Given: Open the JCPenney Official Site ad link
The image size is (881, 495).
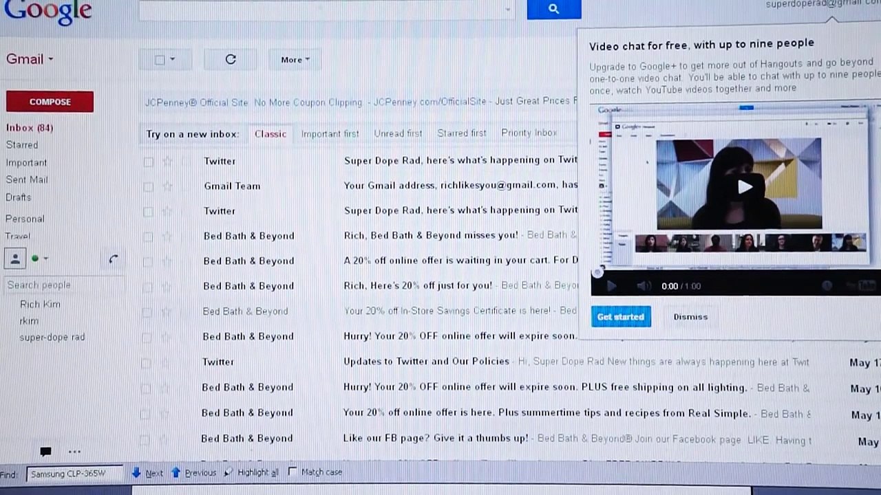Looking at the screenshot, I should tap(196, 102).
